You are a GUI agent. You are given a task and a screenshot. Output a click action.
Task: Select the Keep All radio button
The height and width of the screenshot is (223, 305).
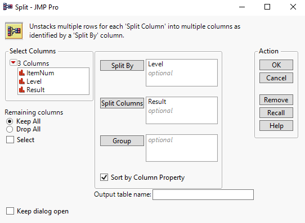(10, 121)
